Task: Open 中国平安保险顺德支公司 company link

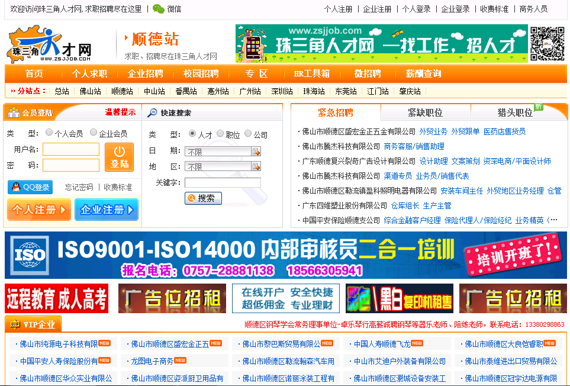Action: pos(341,221)
